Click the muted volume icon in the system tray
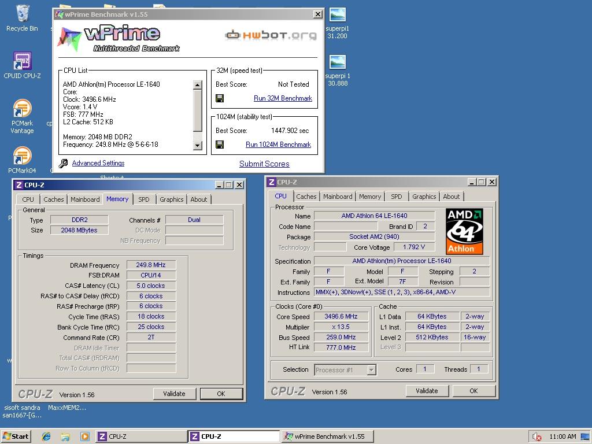592x444 pixels. coord(536,437)
